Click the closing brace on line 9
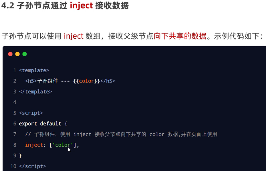This screenshot has width=266, height=171. (x=21, y=156)
